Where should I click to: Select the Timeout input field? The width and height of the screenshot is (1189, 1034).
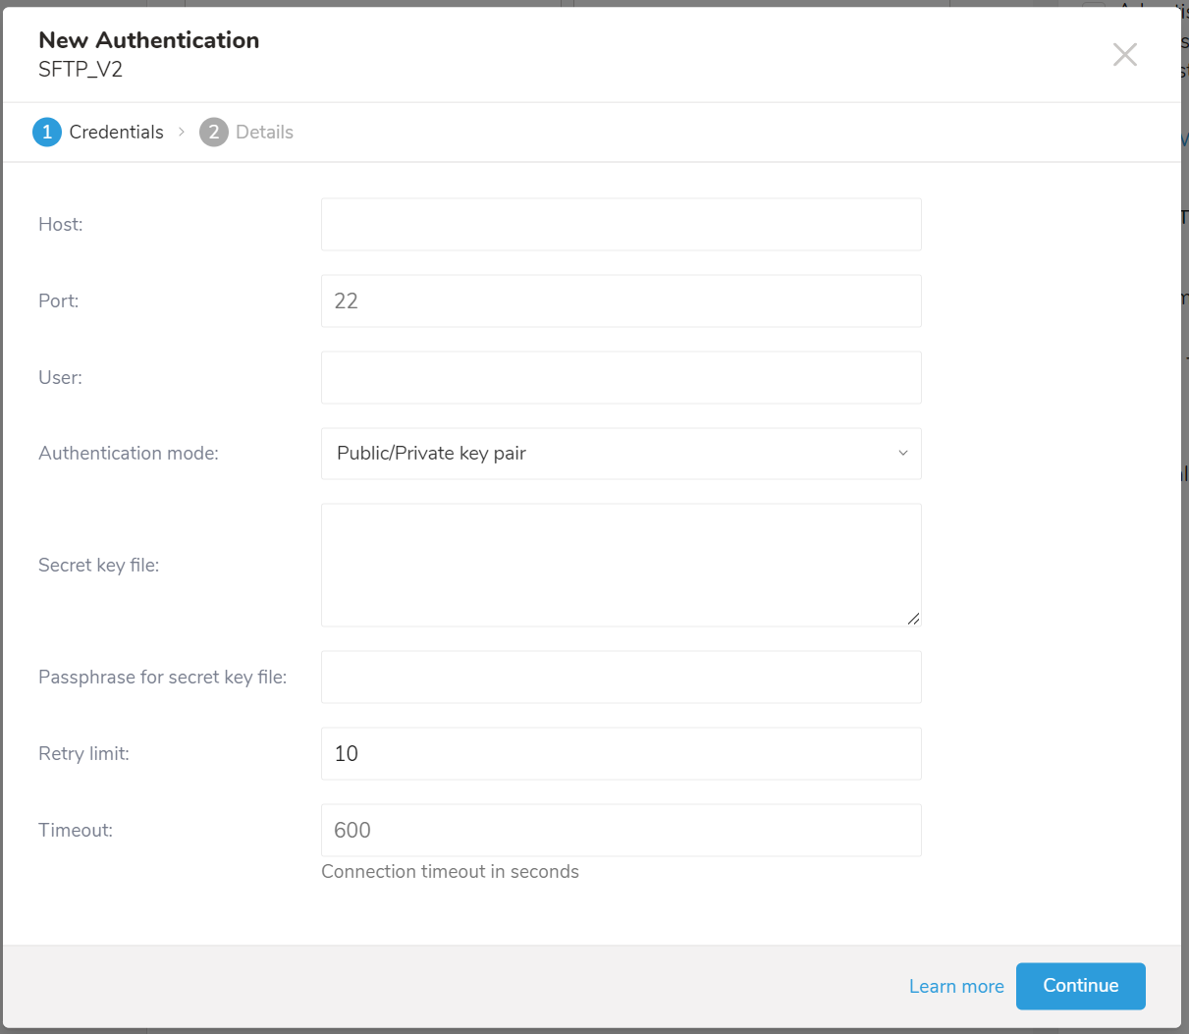point(621,830)
